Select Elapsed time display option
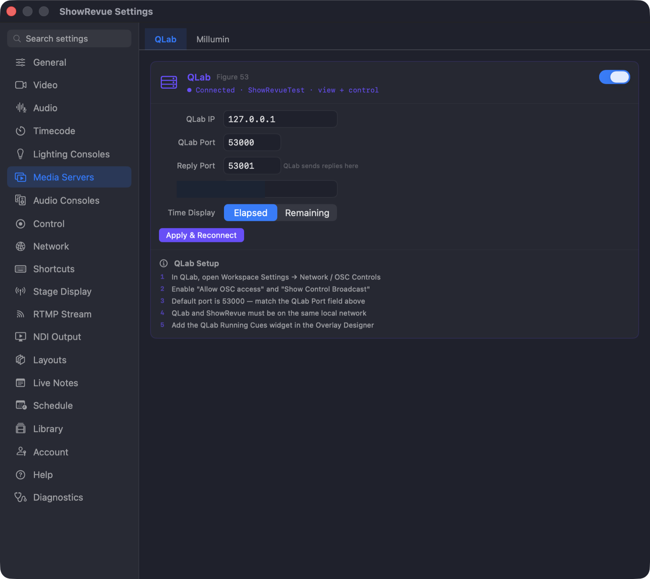650x579 pixels. point(250,213)
